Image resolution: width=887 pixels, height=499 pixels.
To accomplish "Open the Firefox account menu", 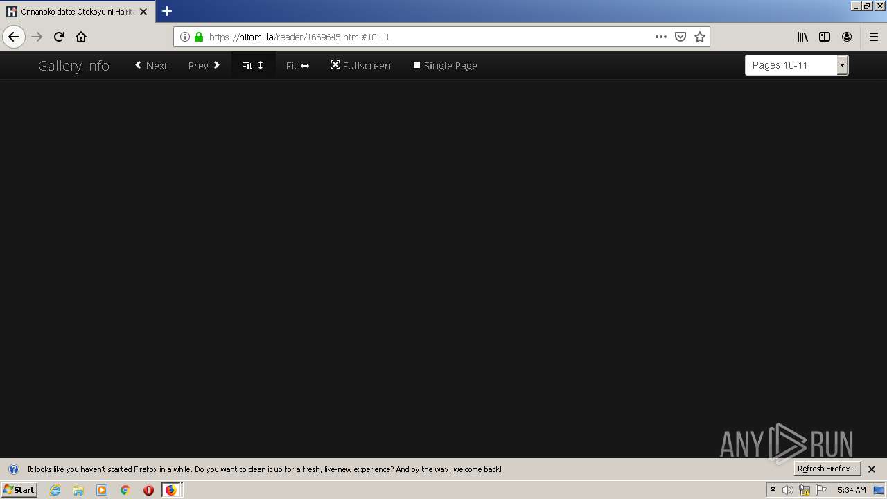I will tap(847, 37).
